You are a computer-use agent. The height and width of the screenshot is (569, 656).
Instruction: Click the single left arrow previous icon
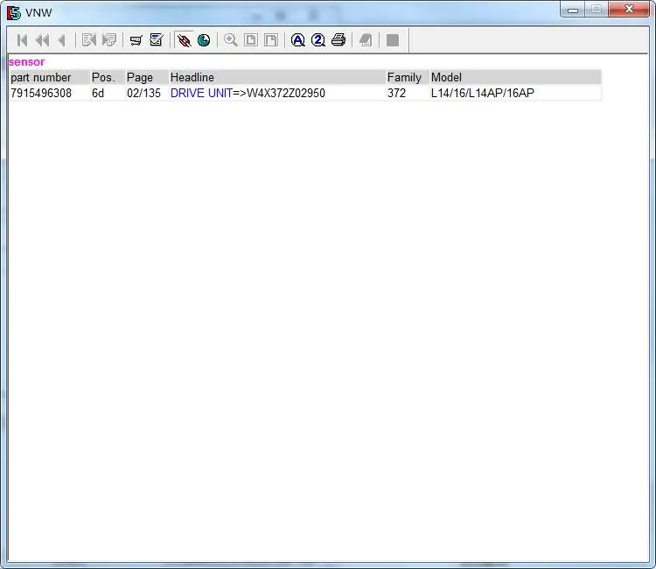pos(62,40)
